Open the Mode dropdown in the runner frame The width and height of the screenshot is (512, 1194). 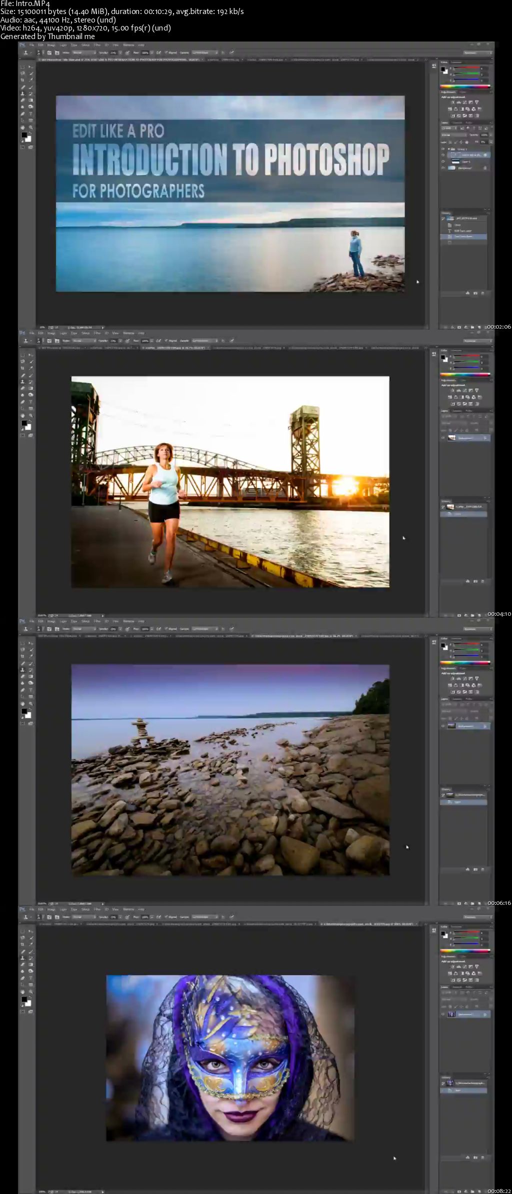point(84,341)
